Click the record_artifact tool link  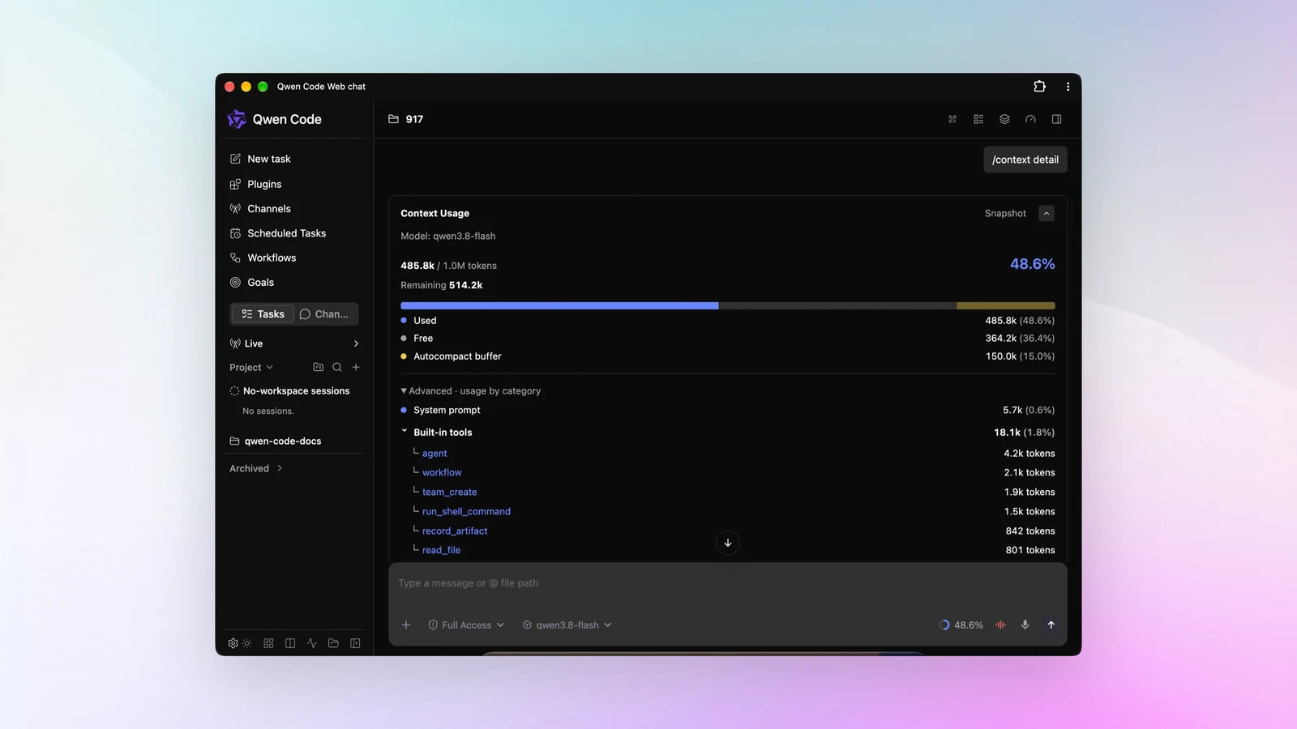(x=455, y=531)
